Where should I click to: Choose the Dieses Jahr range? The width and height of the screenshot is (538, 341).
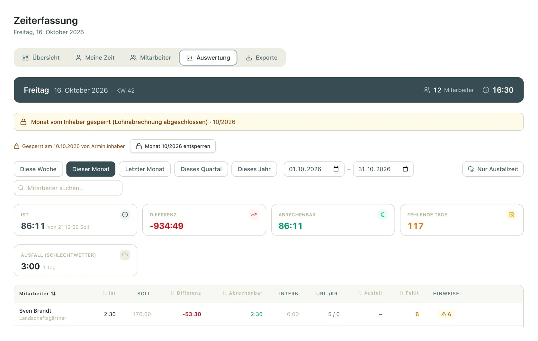[x=254, y=169]
